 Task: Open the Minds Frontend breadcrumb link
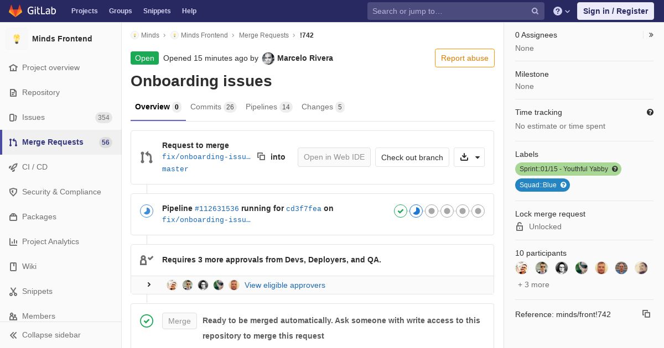tap(204, 35)
